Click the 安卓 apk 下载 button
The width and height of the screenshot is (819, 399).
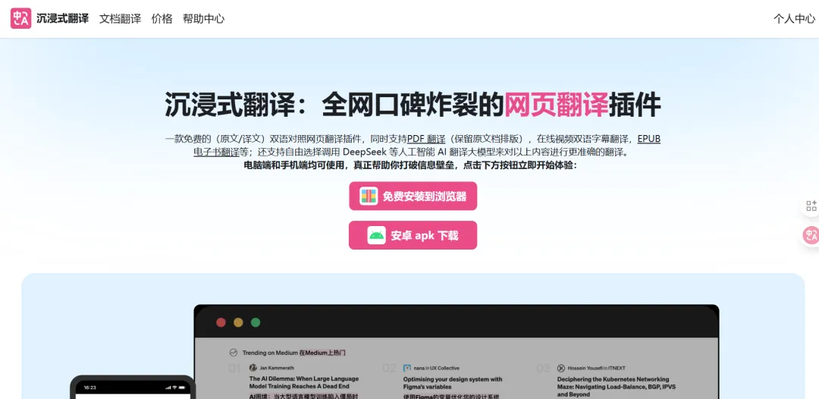coord(413,235)
